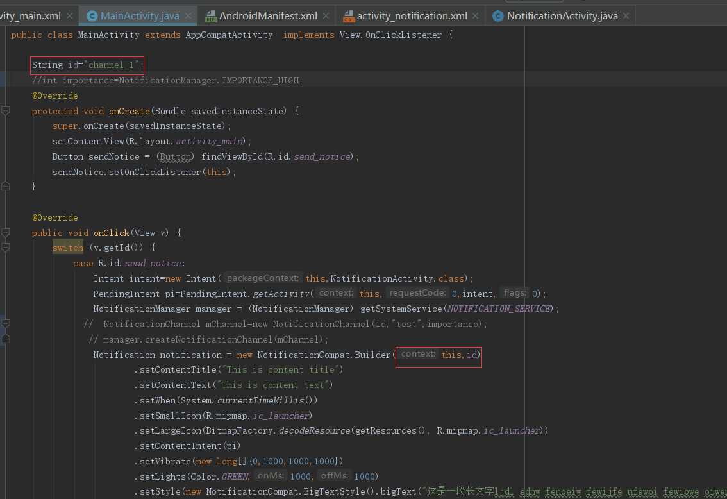Click NotificationActivity.class in the Intent constructor
The width and height of the screenshot is (727, 499).
tap(397, 278)
